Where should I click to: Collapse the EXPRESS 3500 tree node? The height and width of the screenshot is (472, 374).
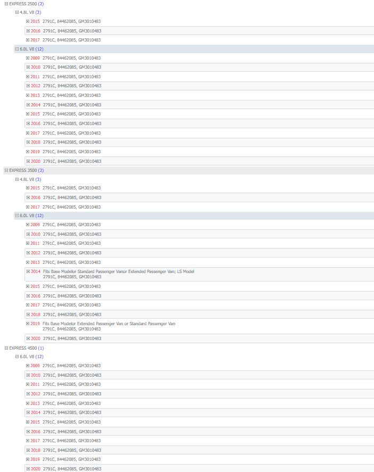[x=6, y=170]
